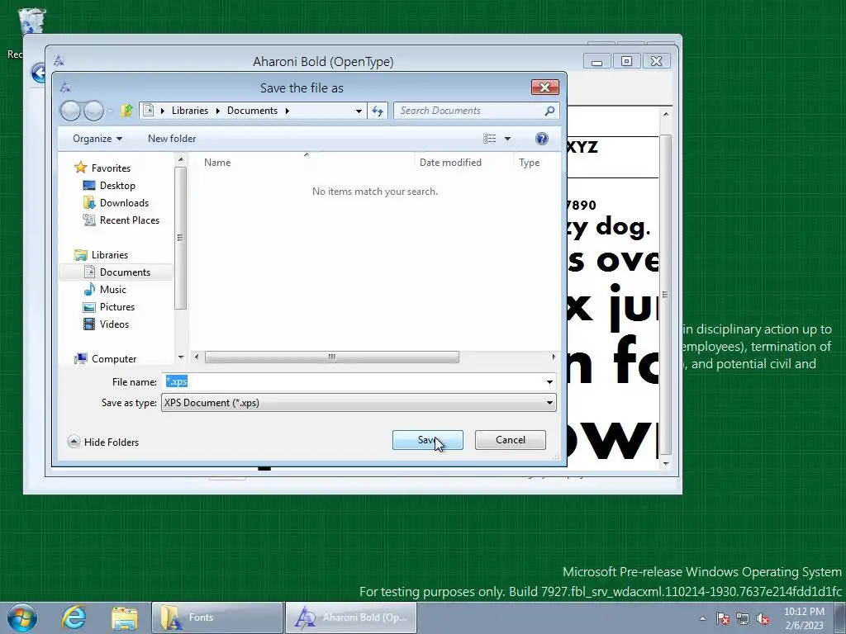Image resolution: width=846 pixels, height=634 pixels.
Task: Click the Refresh button beside address bar
Action: point(377,111)
